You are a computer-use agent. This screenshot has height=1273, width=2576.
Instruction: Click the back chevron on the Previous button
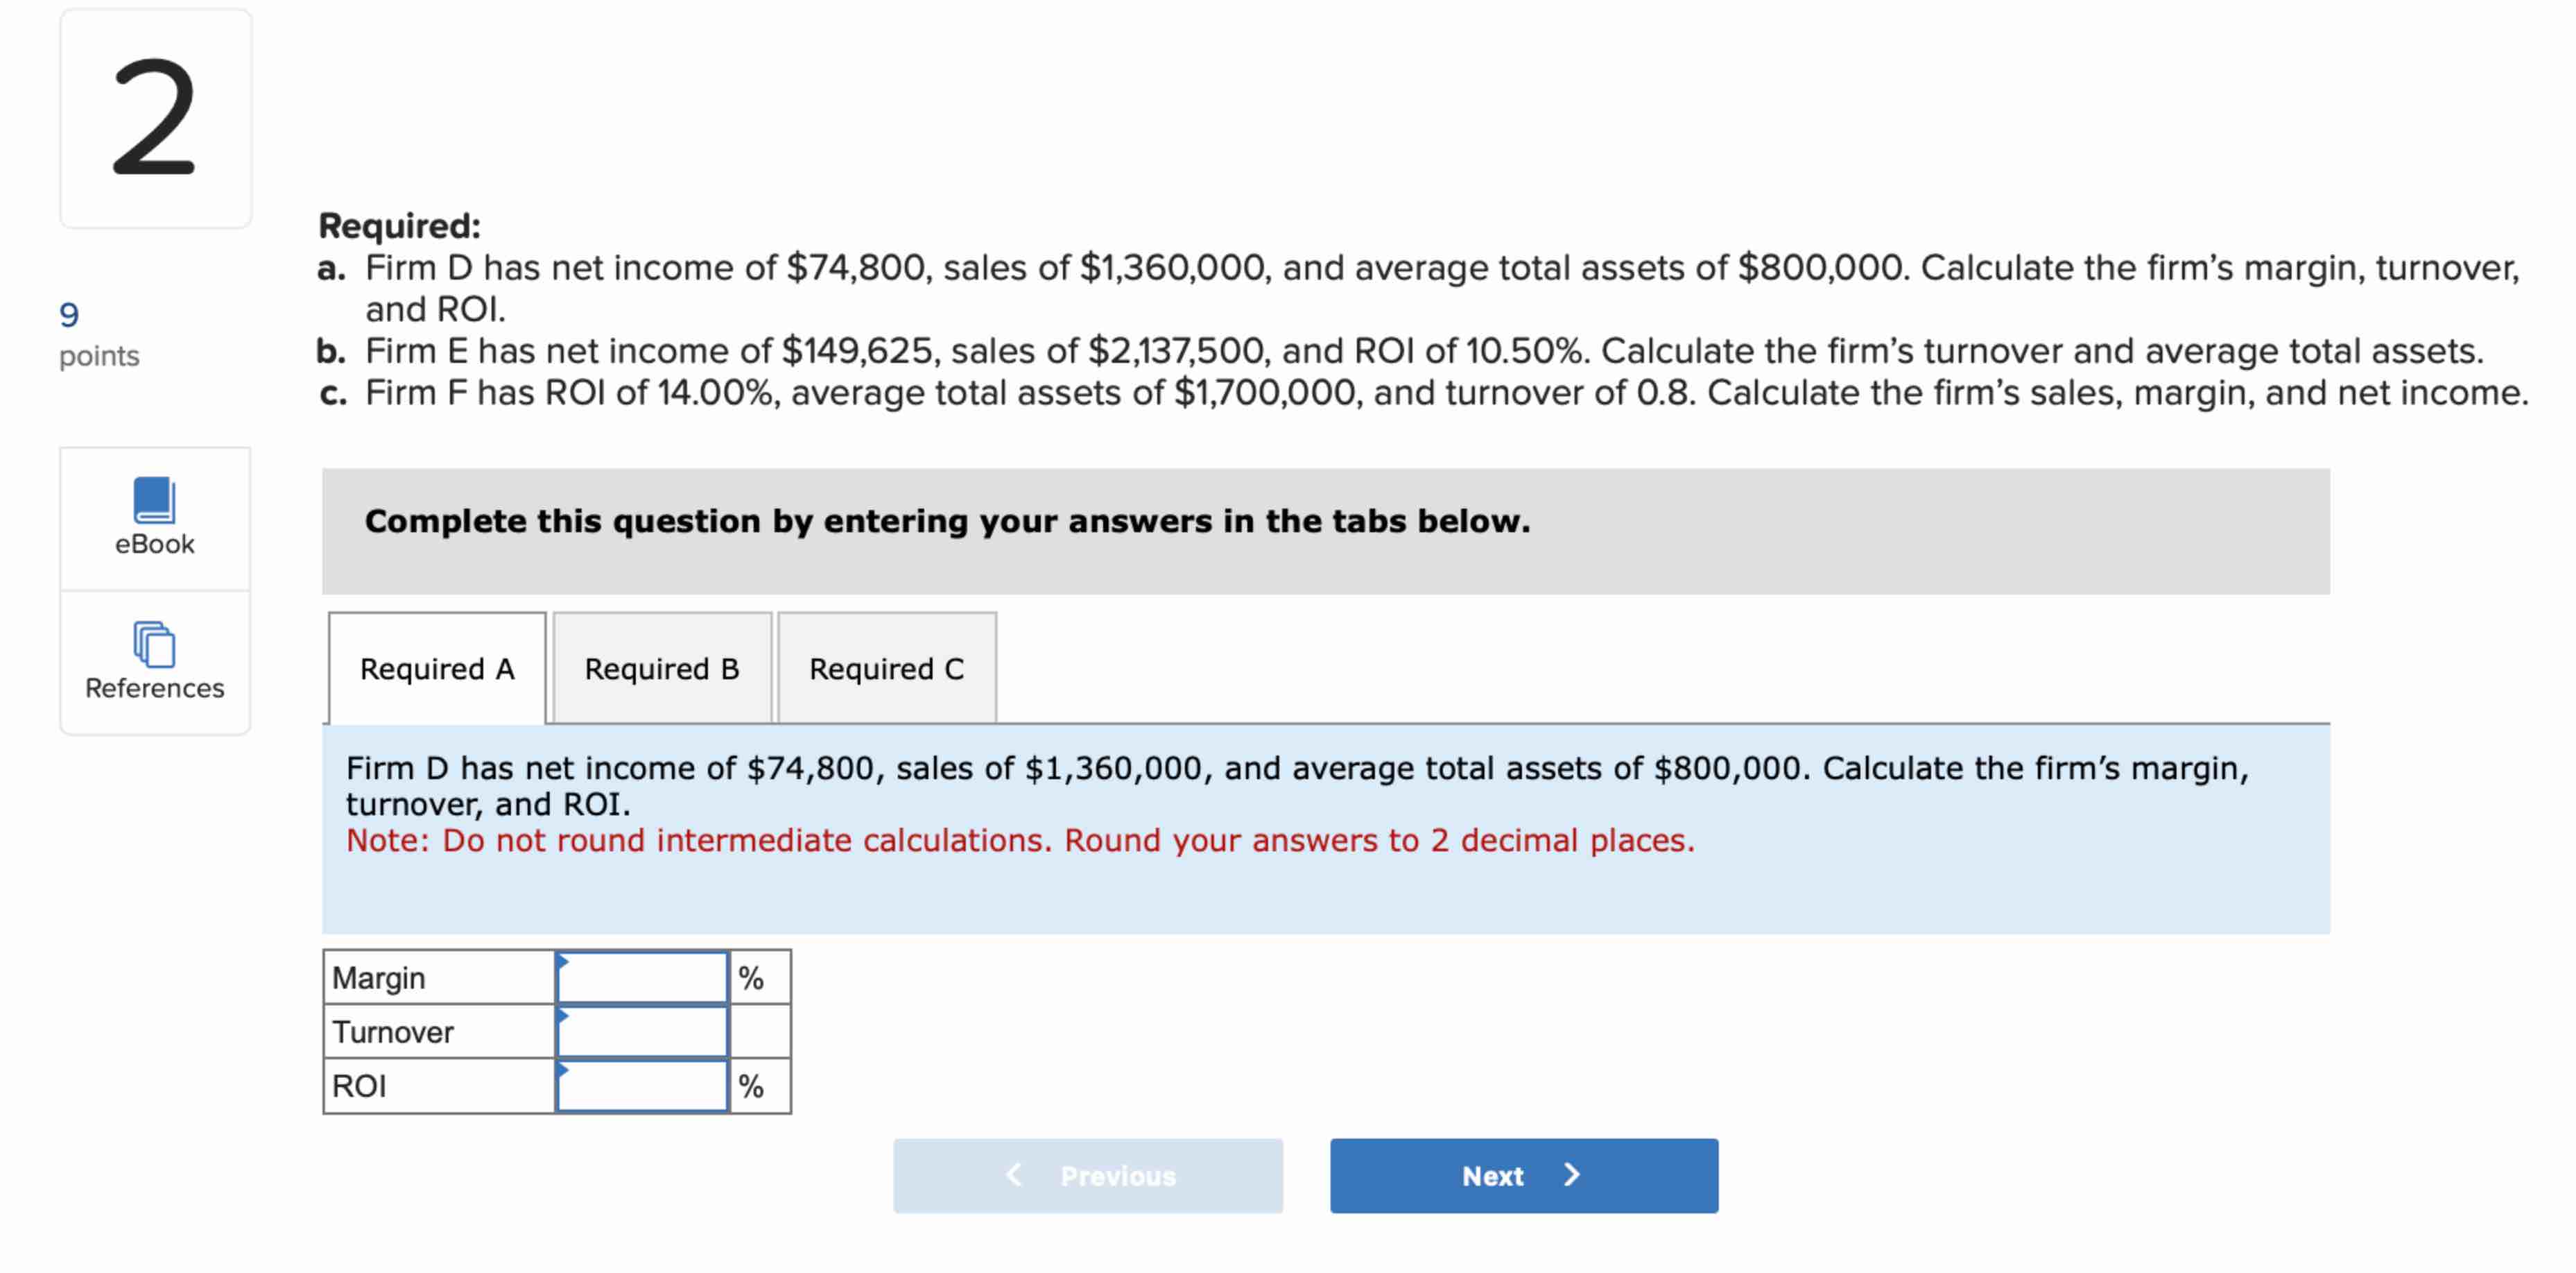coord(1013,1176)
